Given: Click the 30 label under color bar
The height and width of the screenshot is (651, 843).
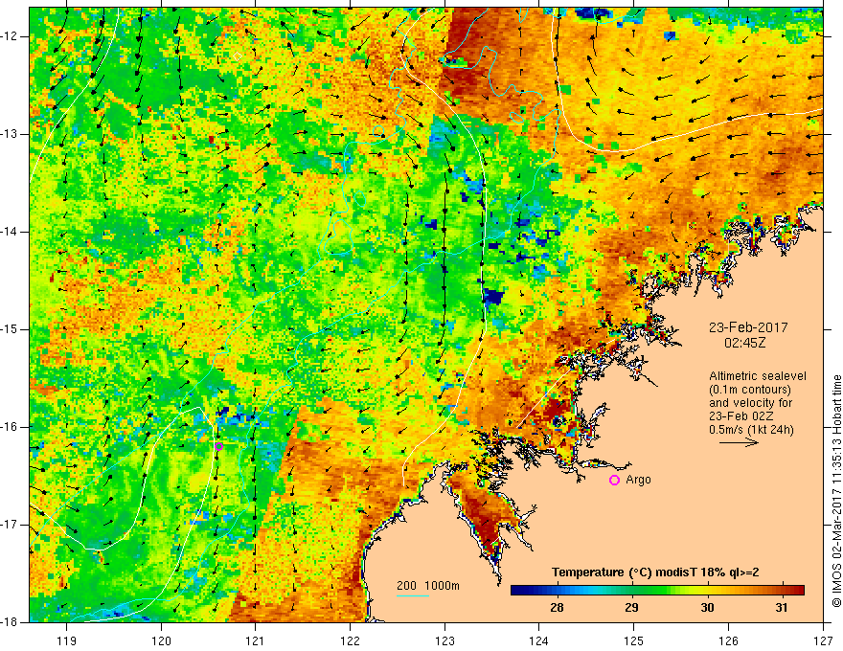Looking at the screenshot, I should pyautogui.click(x=707, y=608).
